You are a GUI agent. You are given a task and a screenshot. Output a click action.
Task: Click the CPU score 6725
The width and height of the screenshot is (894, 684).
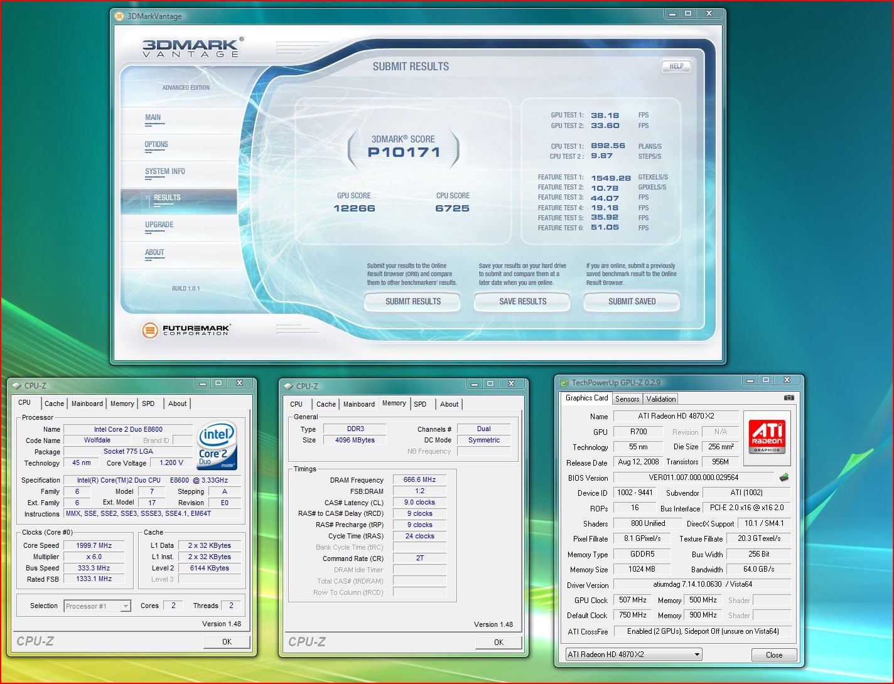452,208
